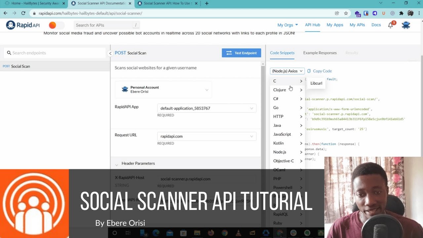Click the Copy Code link
The width and height of the screenshot is (423, 238).
(322, 71)
